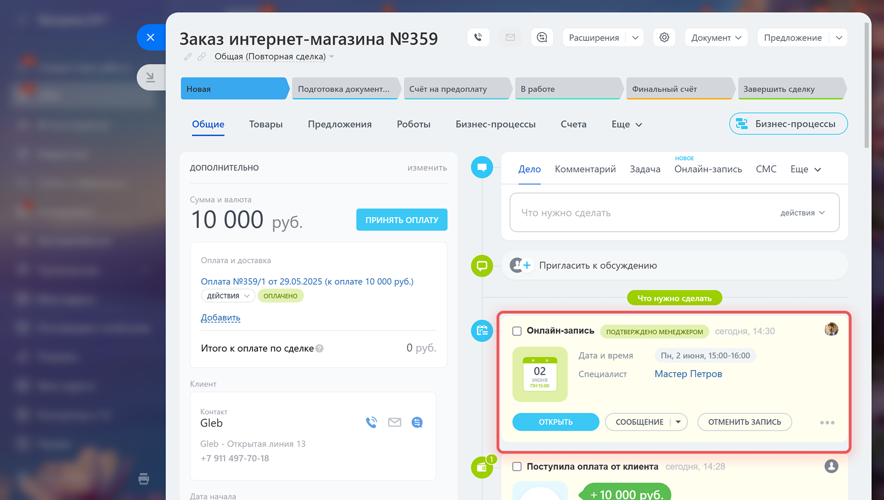Send email to Gleb via envelope icon
Viewport: 884px width, 500px height.
click(x=395, y=422)
